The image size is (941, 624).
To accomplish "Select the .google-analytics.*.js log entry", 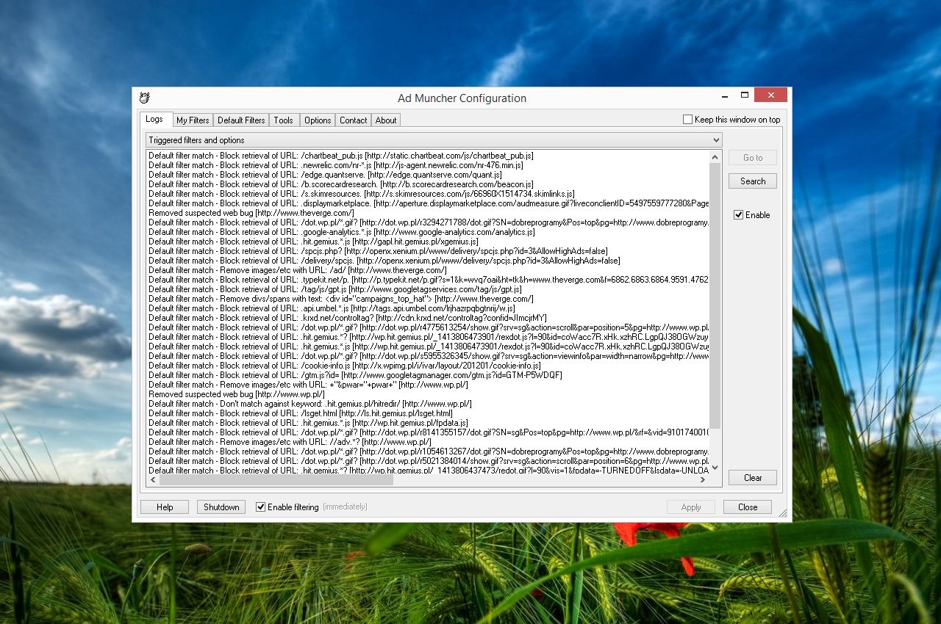I will 342,232.
